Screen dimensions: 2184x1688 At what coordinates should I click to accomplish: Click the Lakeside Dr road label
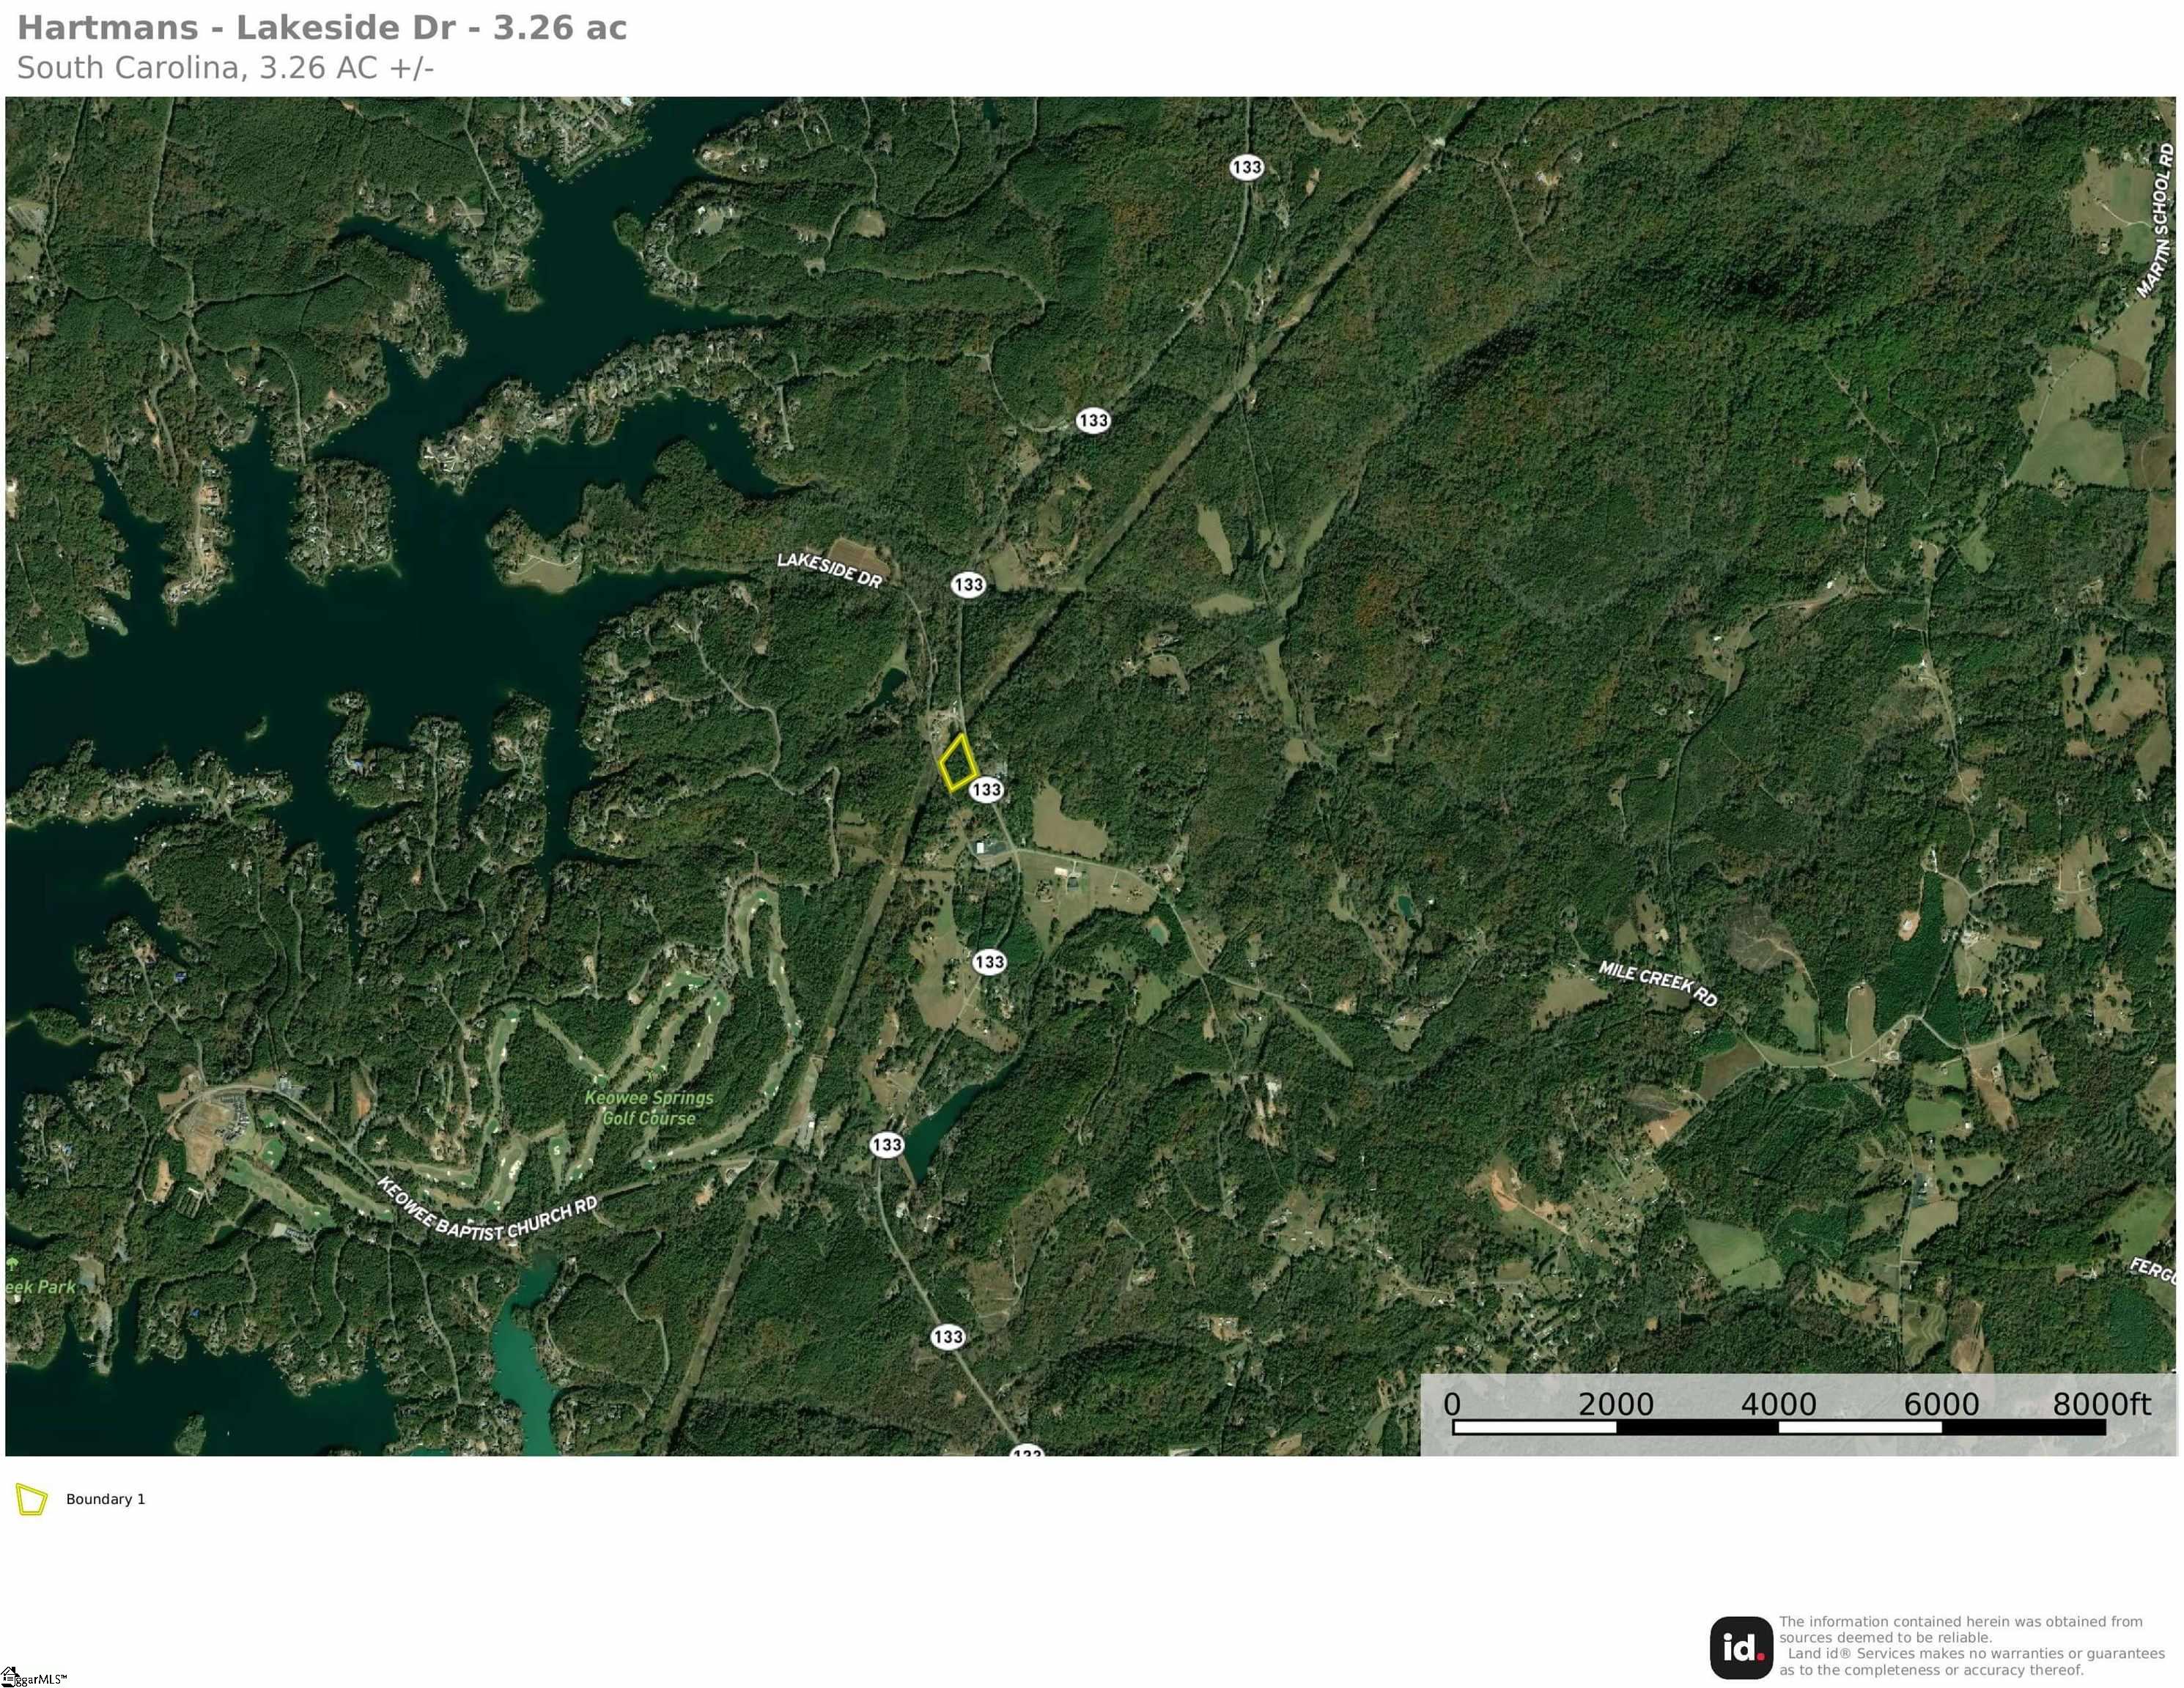pos(829,571)
